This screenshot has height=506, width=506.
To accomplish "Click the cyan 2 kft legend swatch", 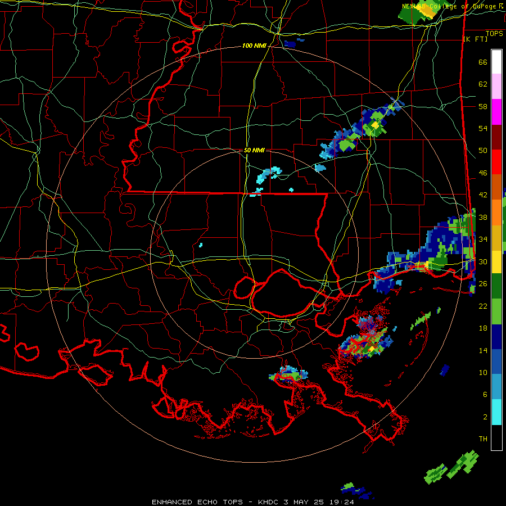I will pyautogui.click(x=496, y=412).
